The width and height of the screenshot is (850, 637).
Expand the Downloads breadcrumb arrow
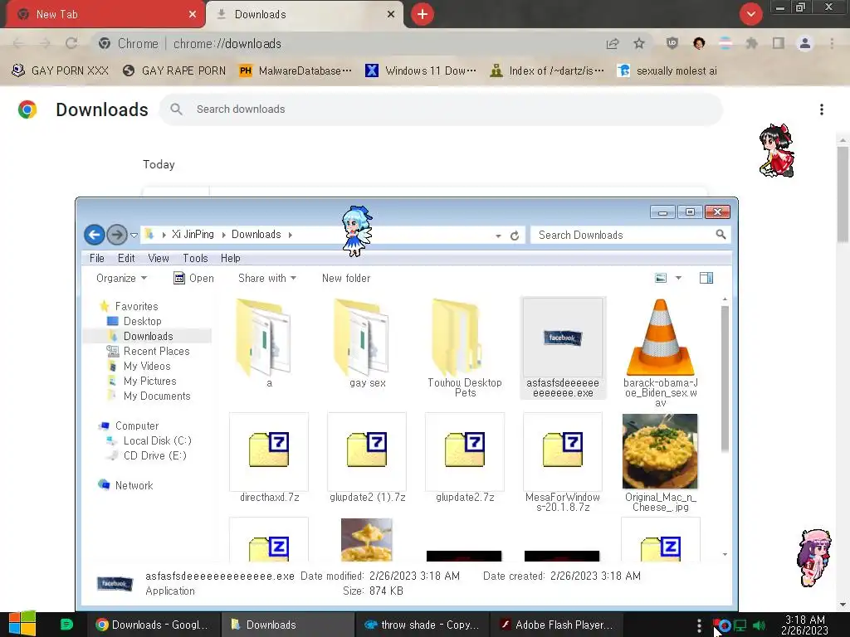click(291, 235)
